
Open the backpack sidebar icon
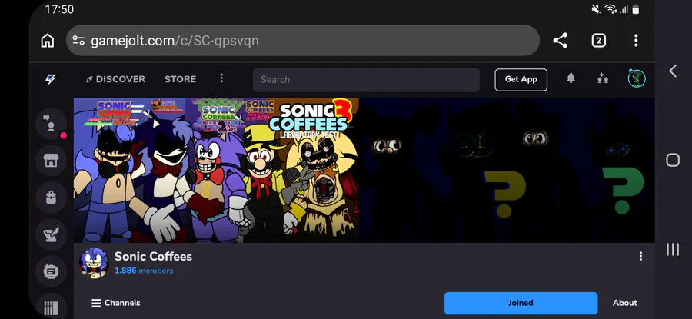coord(52,198)
